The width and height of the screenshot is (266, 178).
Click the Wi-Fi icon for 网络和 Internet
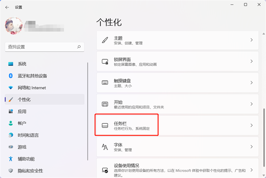pyautogui.click(x=11, y=88)
